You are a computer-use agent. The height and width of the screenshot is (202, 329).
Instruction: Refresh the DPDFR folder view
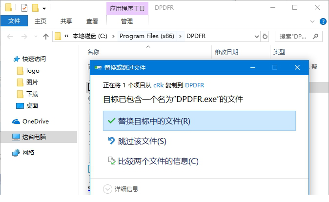pyautogui.click(x=265, y=36)
